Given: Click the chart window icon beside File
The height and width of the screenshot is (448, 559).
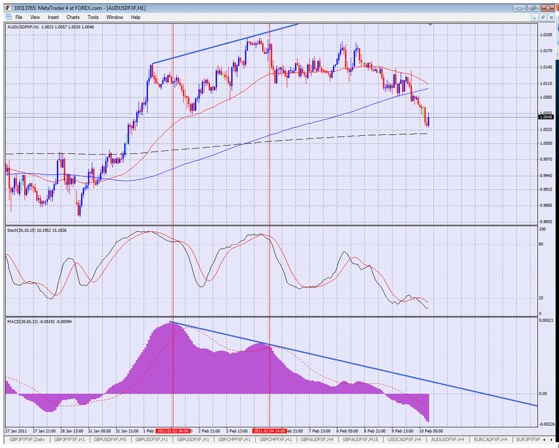Looking at the screenshot, I should (8, 17).
